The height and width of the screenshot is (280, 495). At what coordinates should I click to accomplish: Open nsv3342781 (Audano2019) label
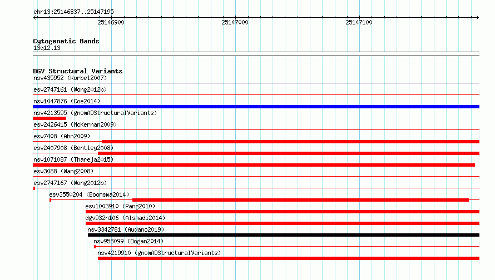126,229
